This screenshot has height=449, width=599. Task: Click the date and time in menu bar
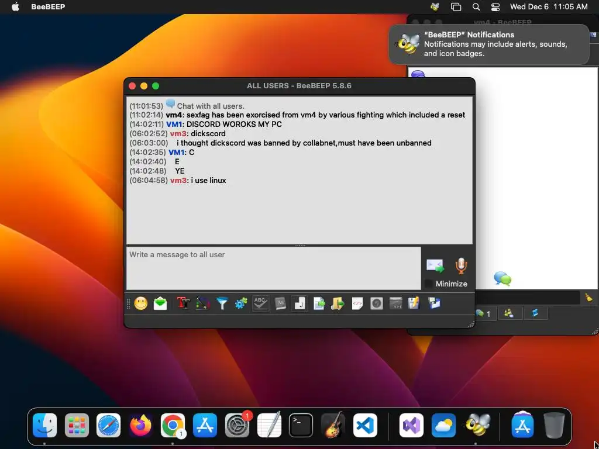[549, 6]
